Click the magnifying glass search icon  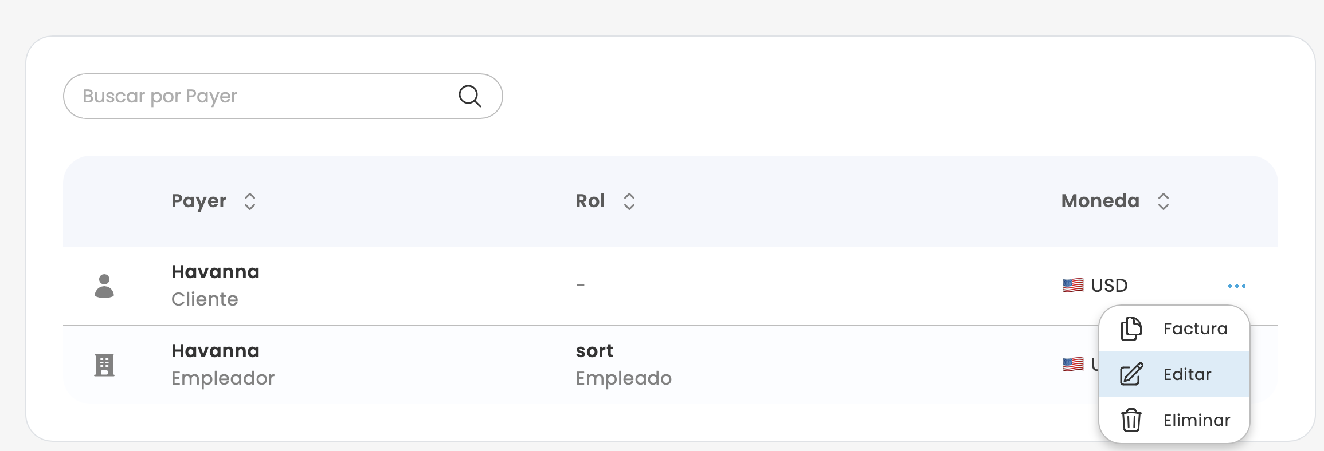click(x=469, y=96)
